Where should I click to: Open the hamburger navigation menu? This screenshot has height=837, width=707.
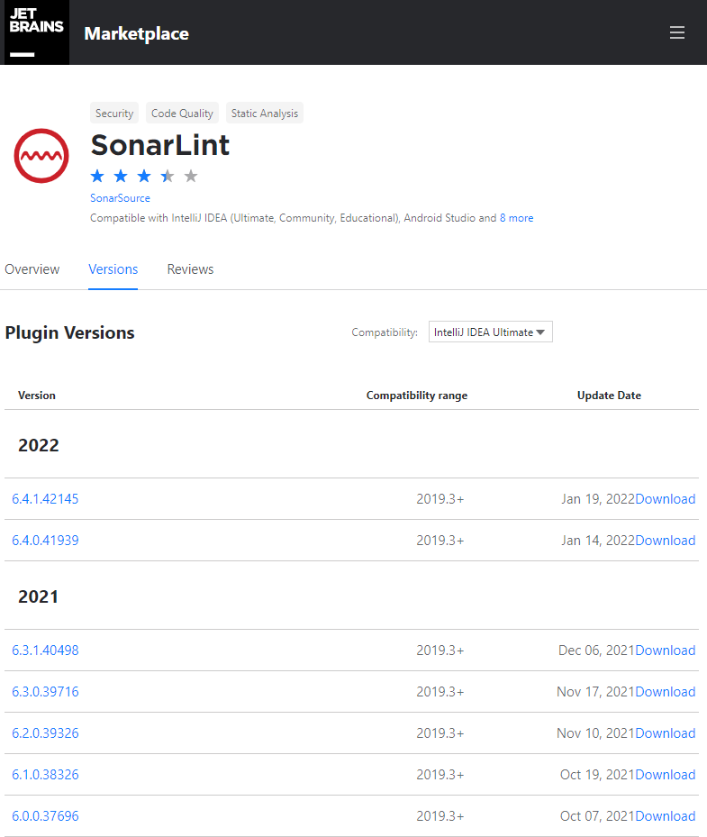pyautogui.click(x=677, y=32)
